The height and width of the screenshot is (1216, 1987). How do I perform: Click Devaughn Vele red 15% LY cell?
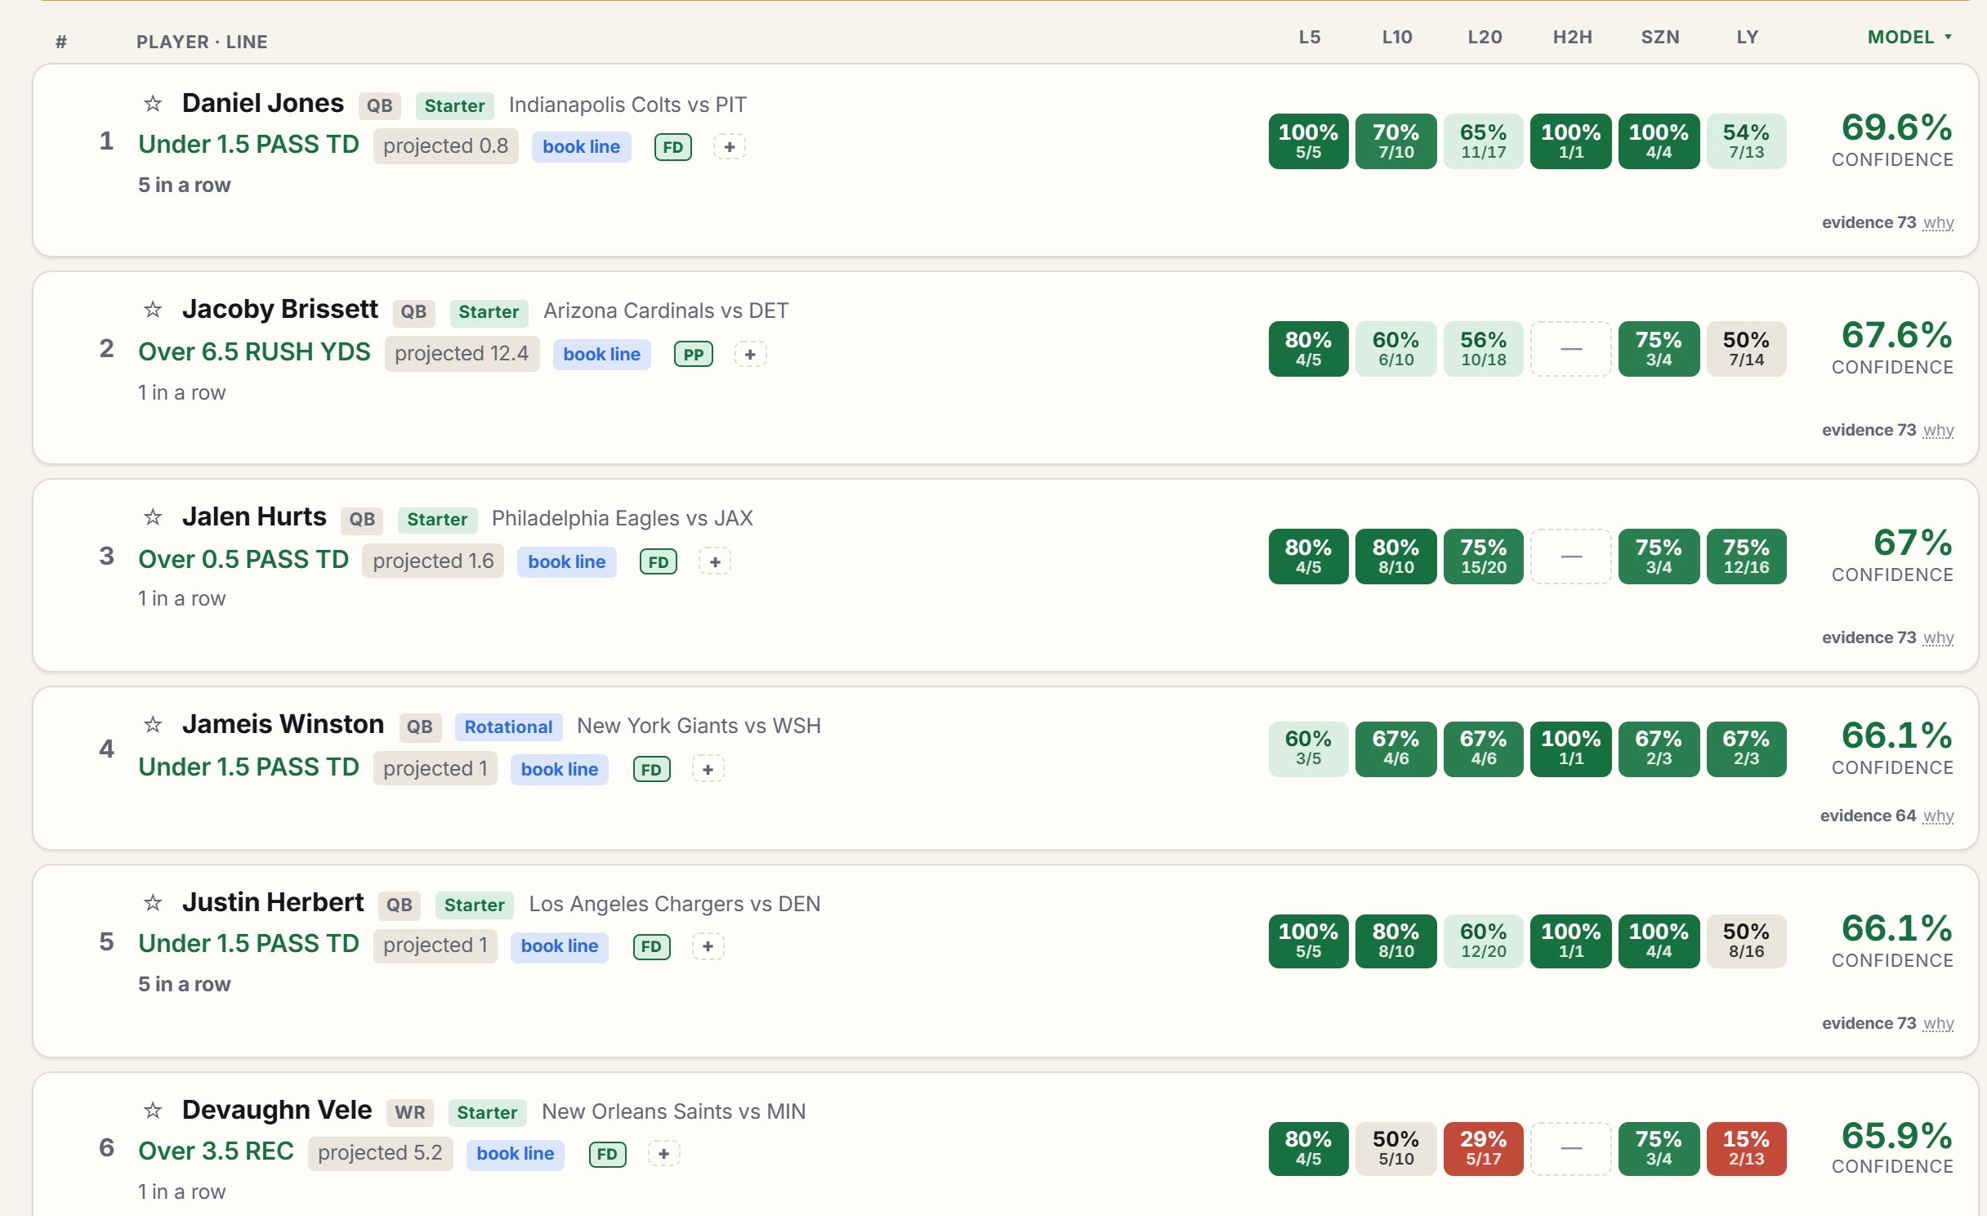pos(1746,1148)
